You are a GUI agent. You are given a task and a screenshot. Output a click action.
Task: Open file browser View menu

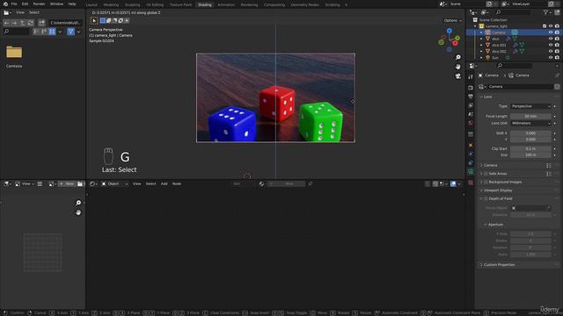click(20, 12)
